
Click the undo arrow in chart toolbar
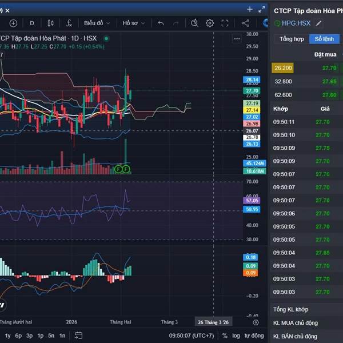pyautogui.click(x=161, y=23)
